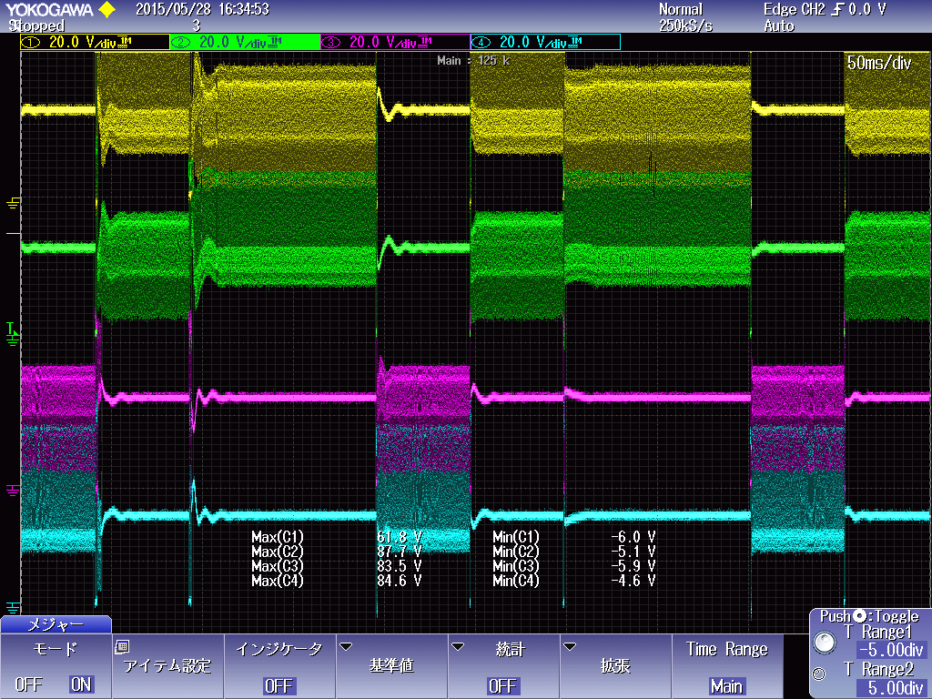Click the Max(C4) 84.6 V measurement

(337, 580)
